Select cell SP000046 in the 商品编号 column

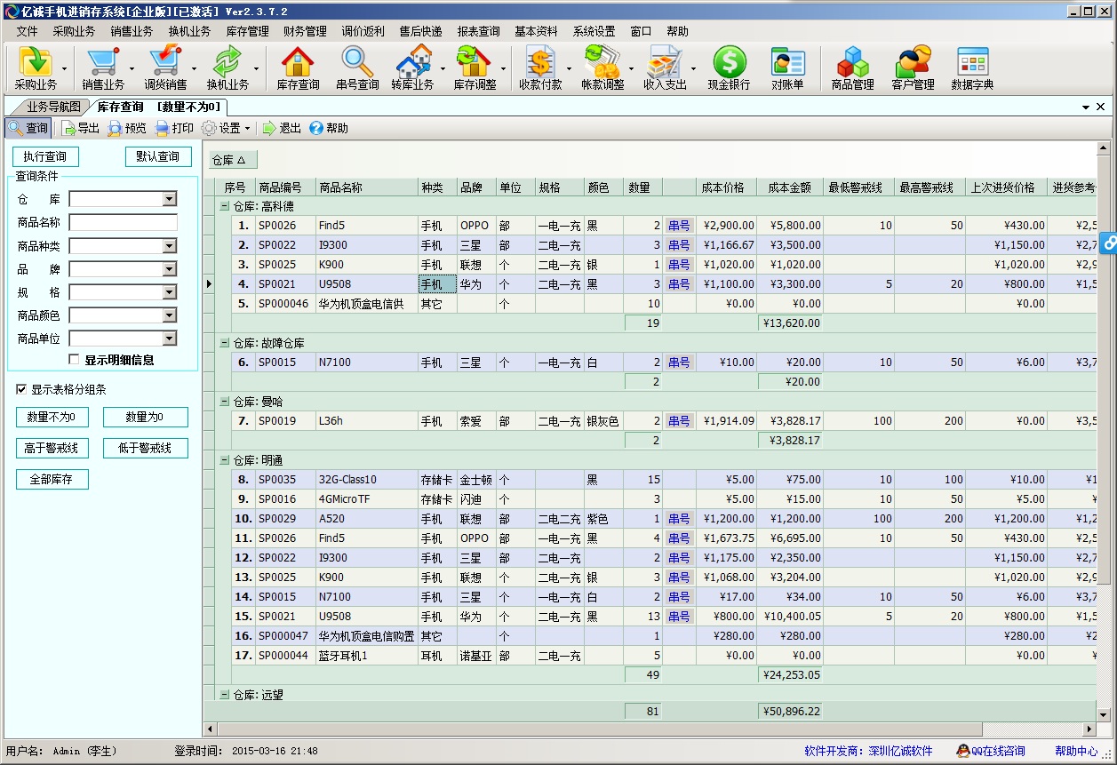tap(284, 304)
